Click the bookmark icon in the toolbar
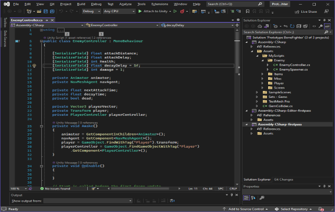Viewport: 335px width, 212px height. 247,11
